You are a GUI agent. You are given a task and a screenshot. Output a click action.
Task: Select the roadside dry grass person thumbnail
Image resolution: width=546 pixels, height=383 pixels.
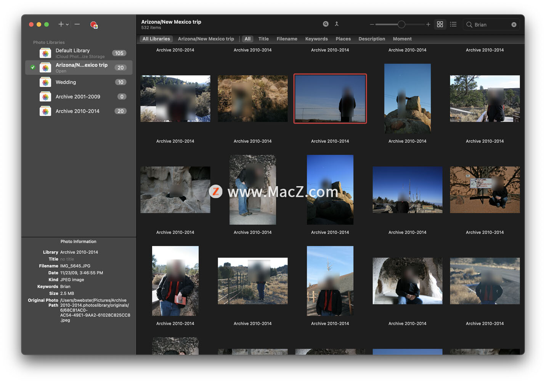click(485, 281)
